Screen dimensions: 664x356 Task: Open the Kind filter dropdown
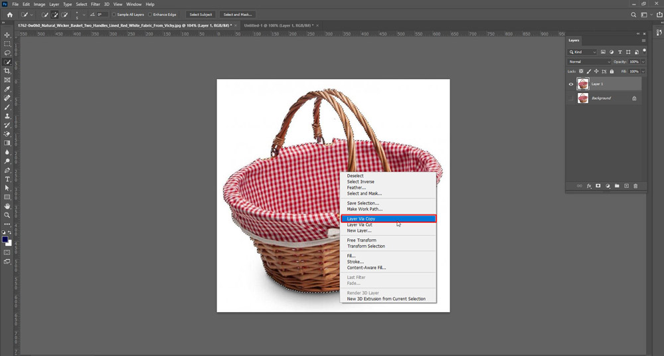(582, 52)
